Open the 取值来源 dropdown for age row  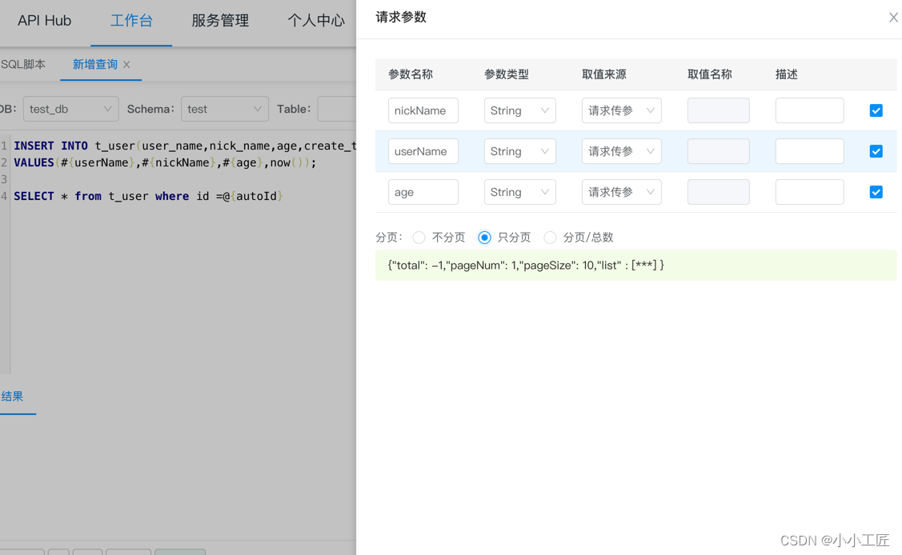[621, 192]
